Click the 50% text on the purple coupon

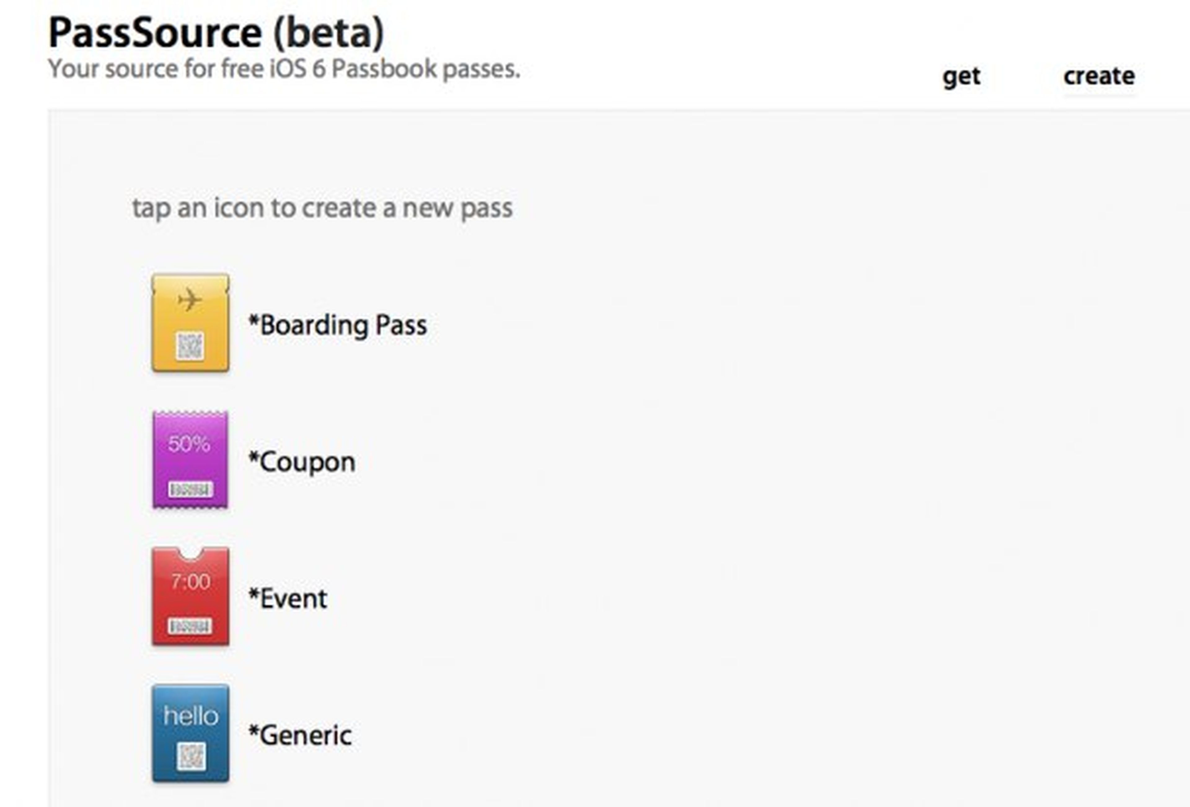click(189, 443)
